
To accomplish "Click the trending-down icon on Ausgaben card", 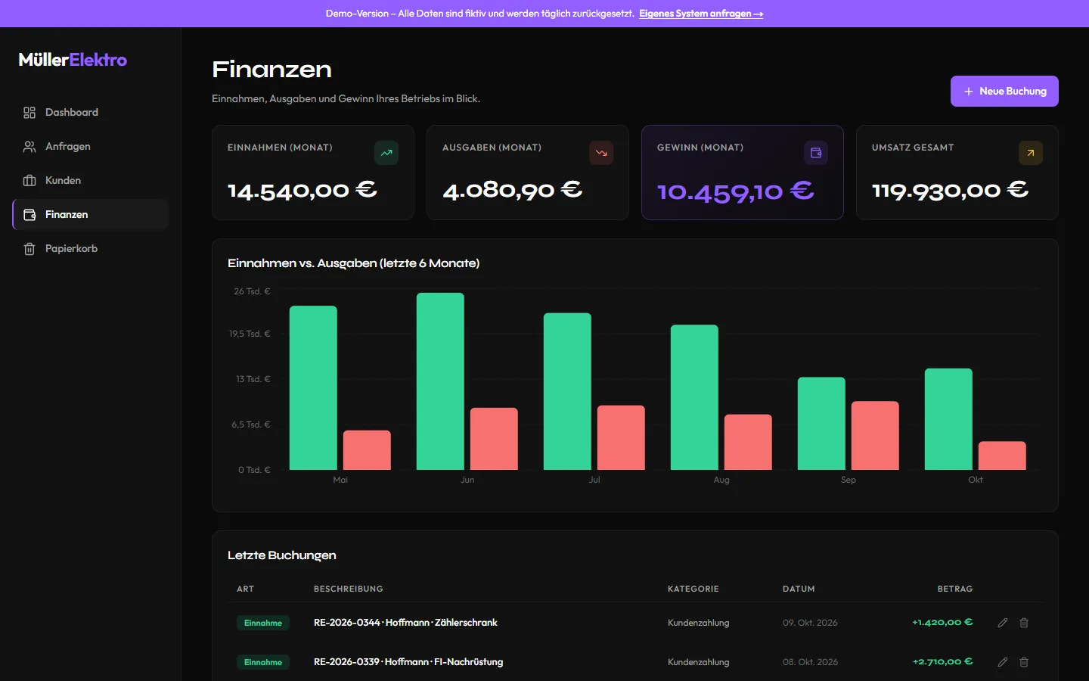I will click(601, 153).
